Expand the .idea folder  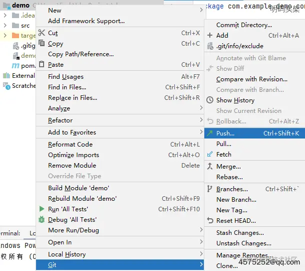click(x=5, y=15)
